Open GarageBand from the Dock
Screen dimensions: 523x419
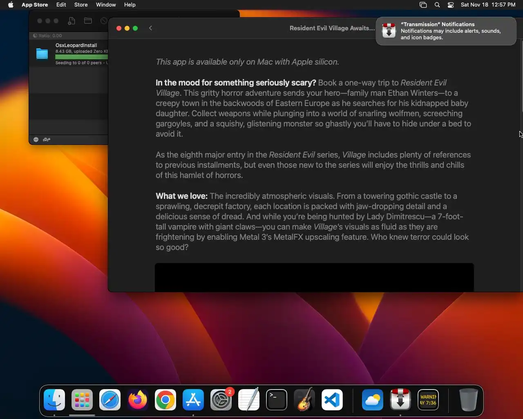[x=304, y=400]
